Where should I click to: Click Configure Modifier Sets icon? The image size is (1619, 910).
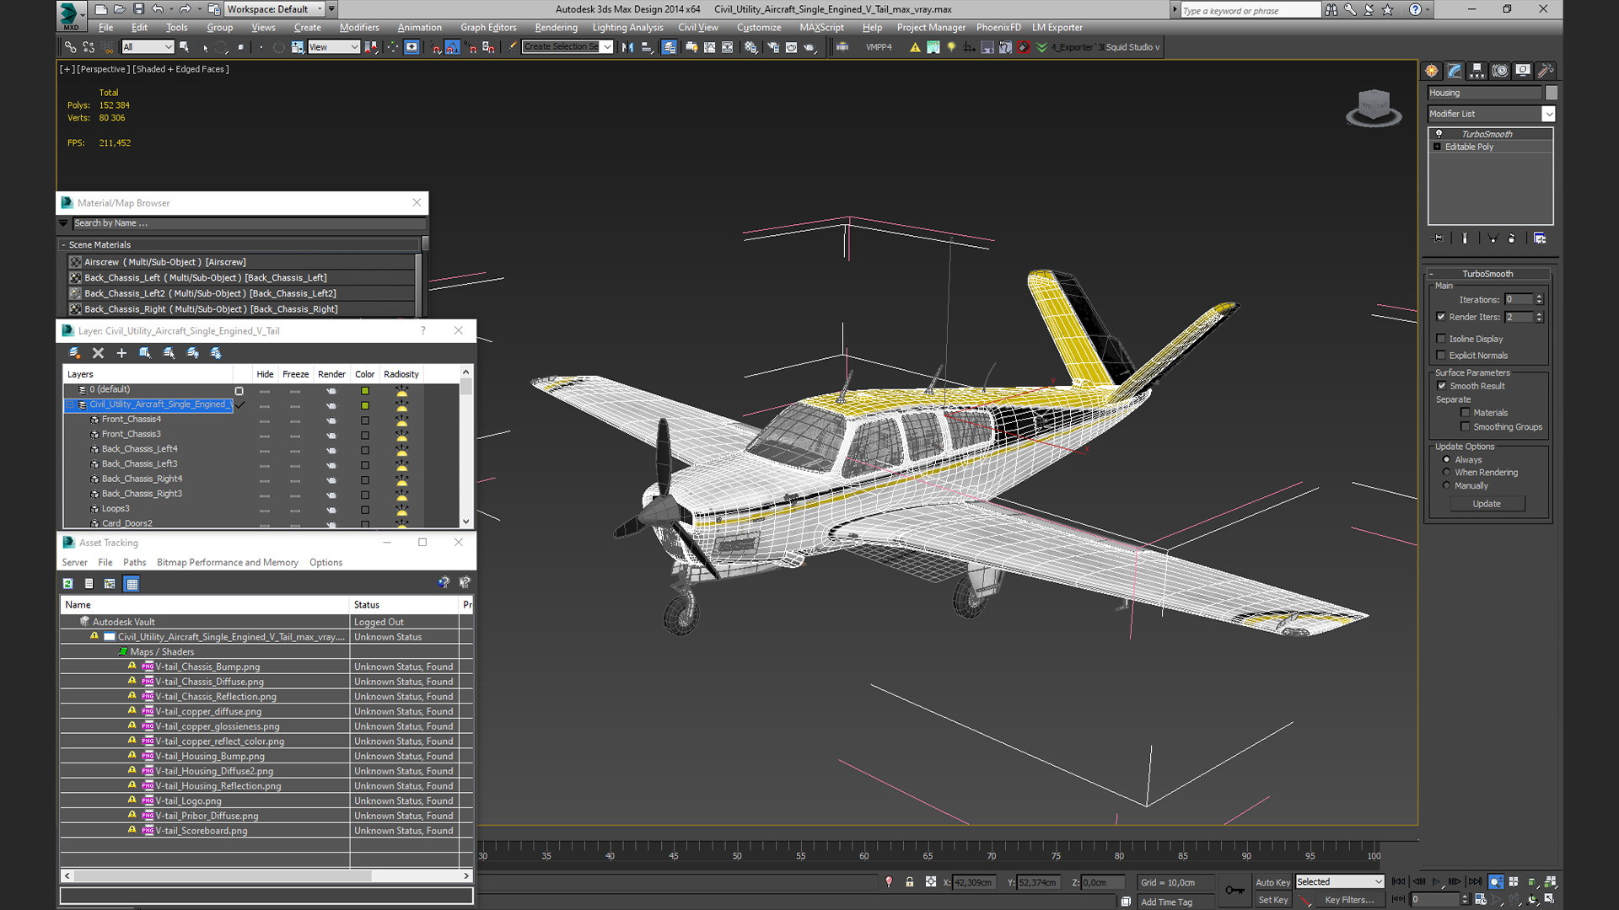pyautogui.click(x=1540, y=238)
